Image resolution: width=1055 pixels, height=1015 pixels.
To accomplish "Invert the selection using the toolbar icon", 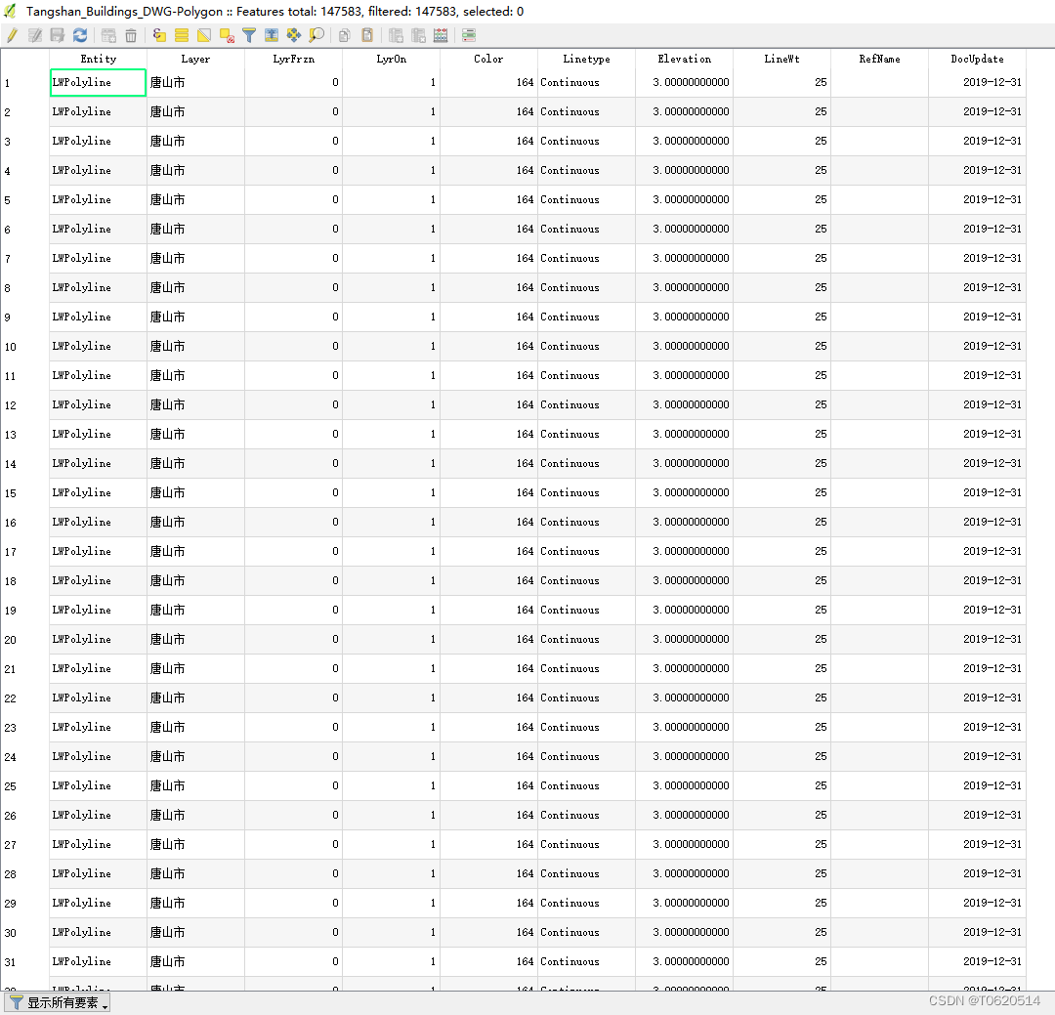I will pos(204,35).
